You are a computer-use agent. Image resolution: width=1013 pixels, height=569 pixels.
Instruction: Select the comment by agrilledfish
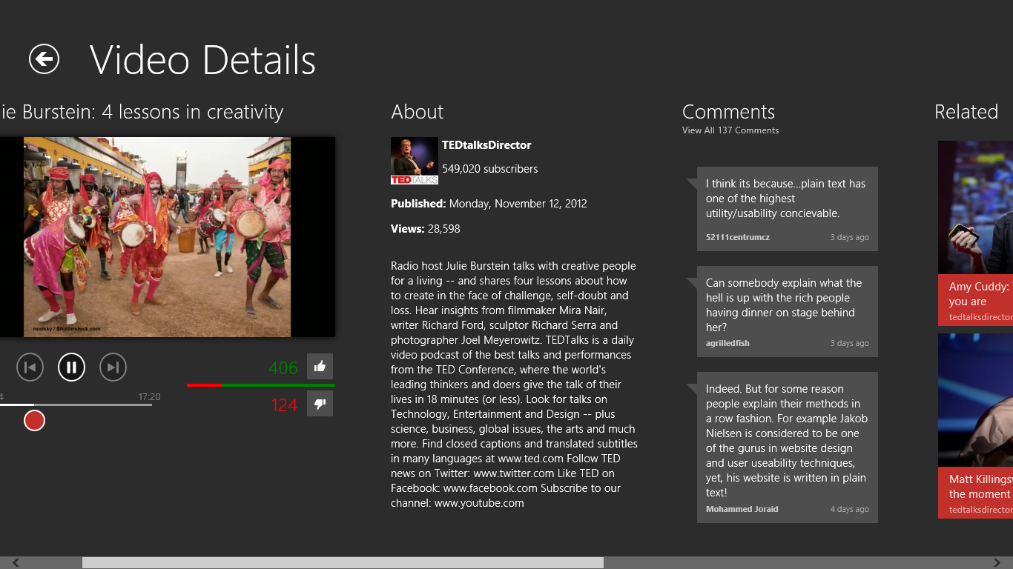pos(787,311)
